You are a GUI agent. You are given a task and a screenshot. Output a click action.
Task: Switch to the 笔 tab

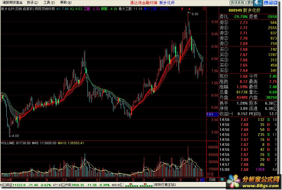tap(222, 179)
